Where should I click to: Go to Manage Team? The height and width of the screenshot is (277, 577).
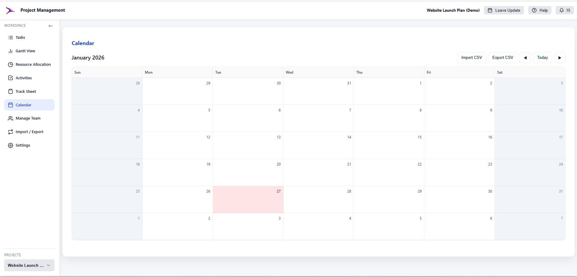pyautogui.click(x=28, y=118)
